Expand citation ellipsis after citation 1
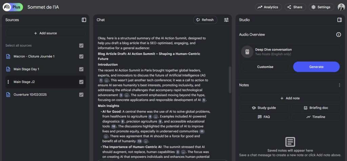 point(107,80)
